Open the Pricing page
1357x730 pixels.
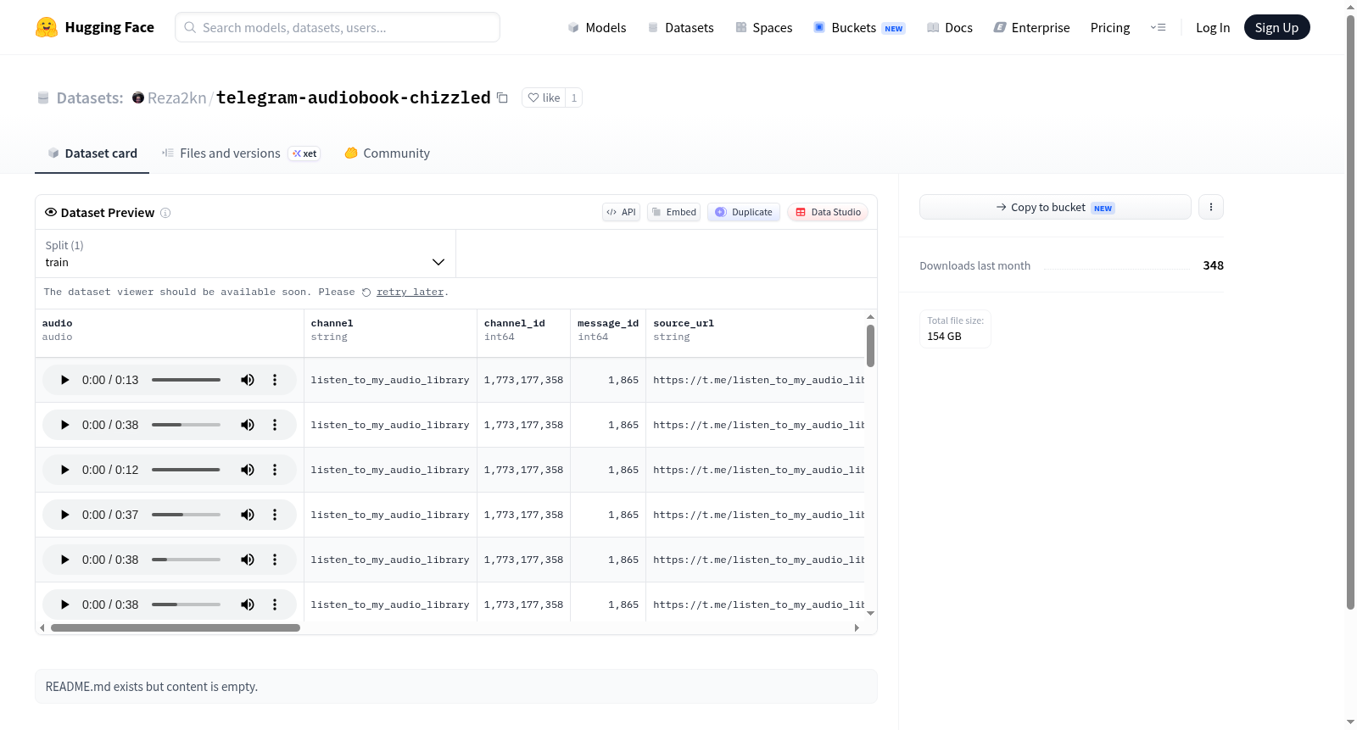pyautogui.click(x=1110, y=27)
